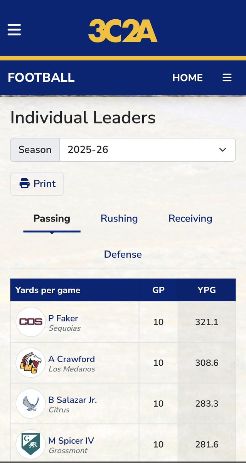This screenshot has height=463, width=246.
Task: Switch to the Rushing tab
Action: [x=119, y=218]
